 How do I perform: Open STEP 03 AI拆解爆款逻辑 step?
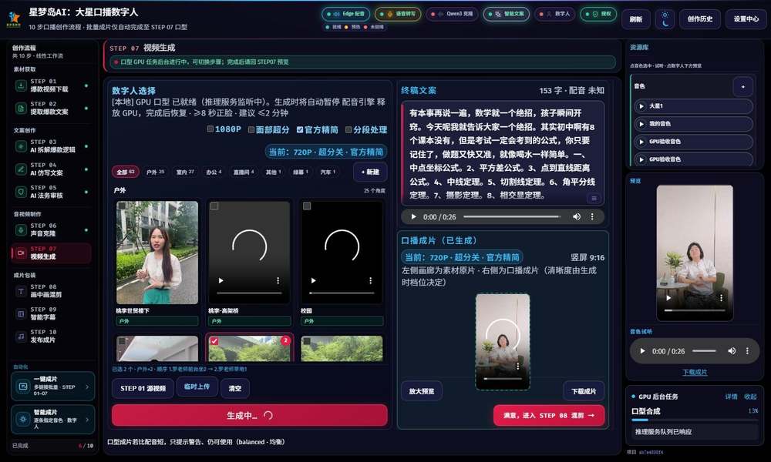pyautogui.click(x=52, y=146)
